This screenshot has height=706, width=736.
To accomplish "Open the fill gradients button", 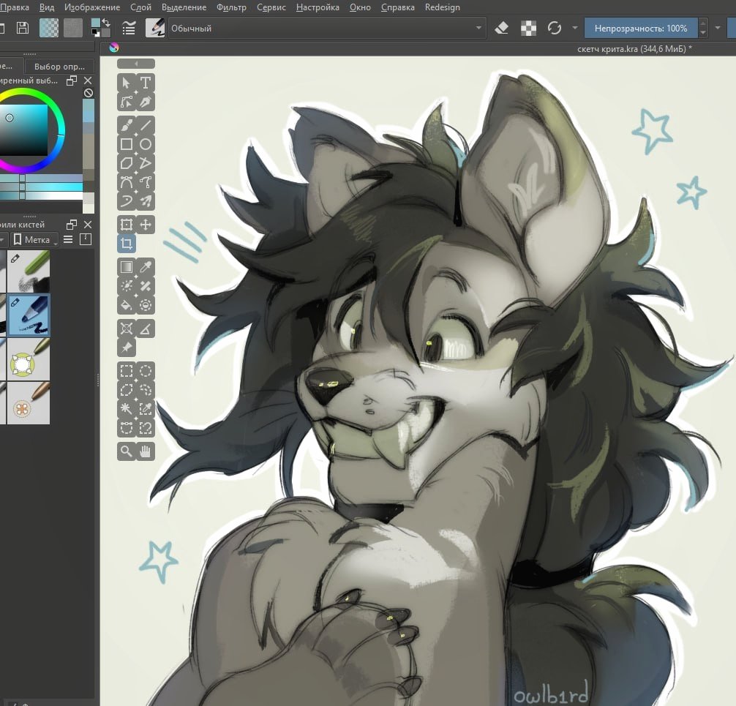I will (49, 28).
